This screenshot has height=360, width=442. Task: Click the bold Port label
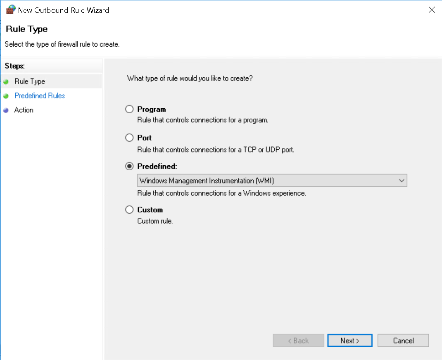[144, 138]
